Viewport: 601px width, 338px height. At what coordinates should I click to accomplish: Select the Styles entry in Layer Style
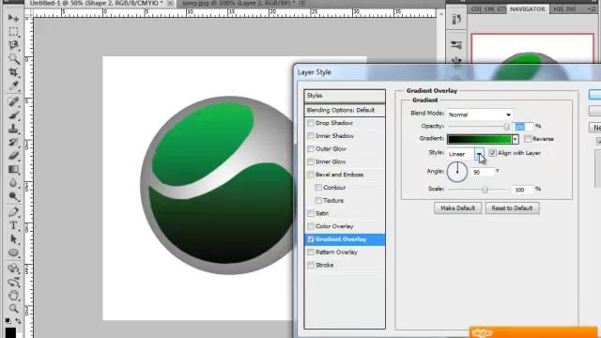tap(345, 96)
